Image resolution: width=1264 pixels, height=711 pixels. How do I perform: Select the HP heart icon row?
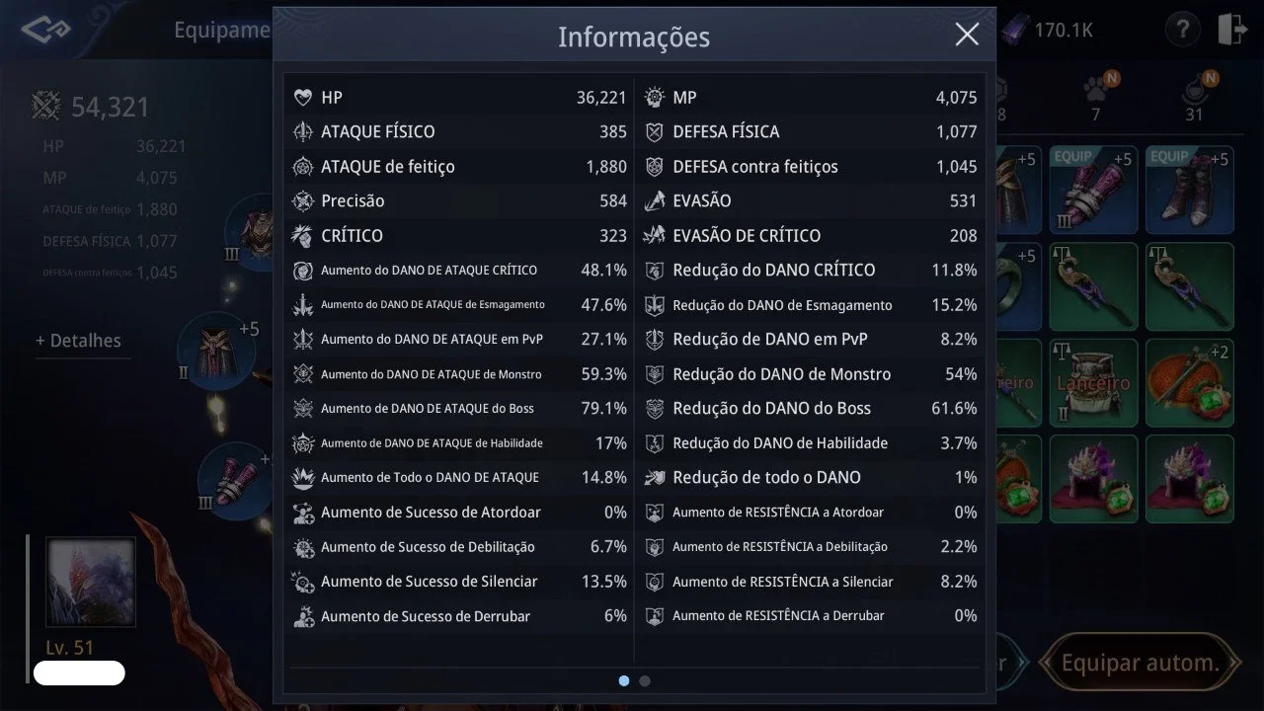pyautogui.click(x=458, y=97)
